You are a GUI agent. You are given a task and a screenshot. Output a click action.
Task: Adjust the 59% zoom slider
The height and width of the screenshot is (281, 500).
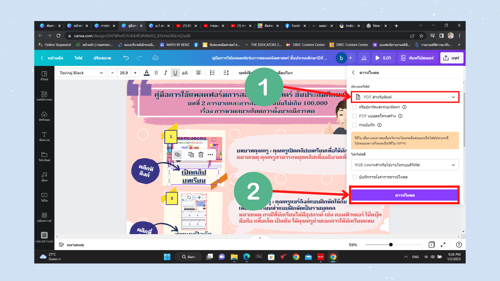click(391, 245)
